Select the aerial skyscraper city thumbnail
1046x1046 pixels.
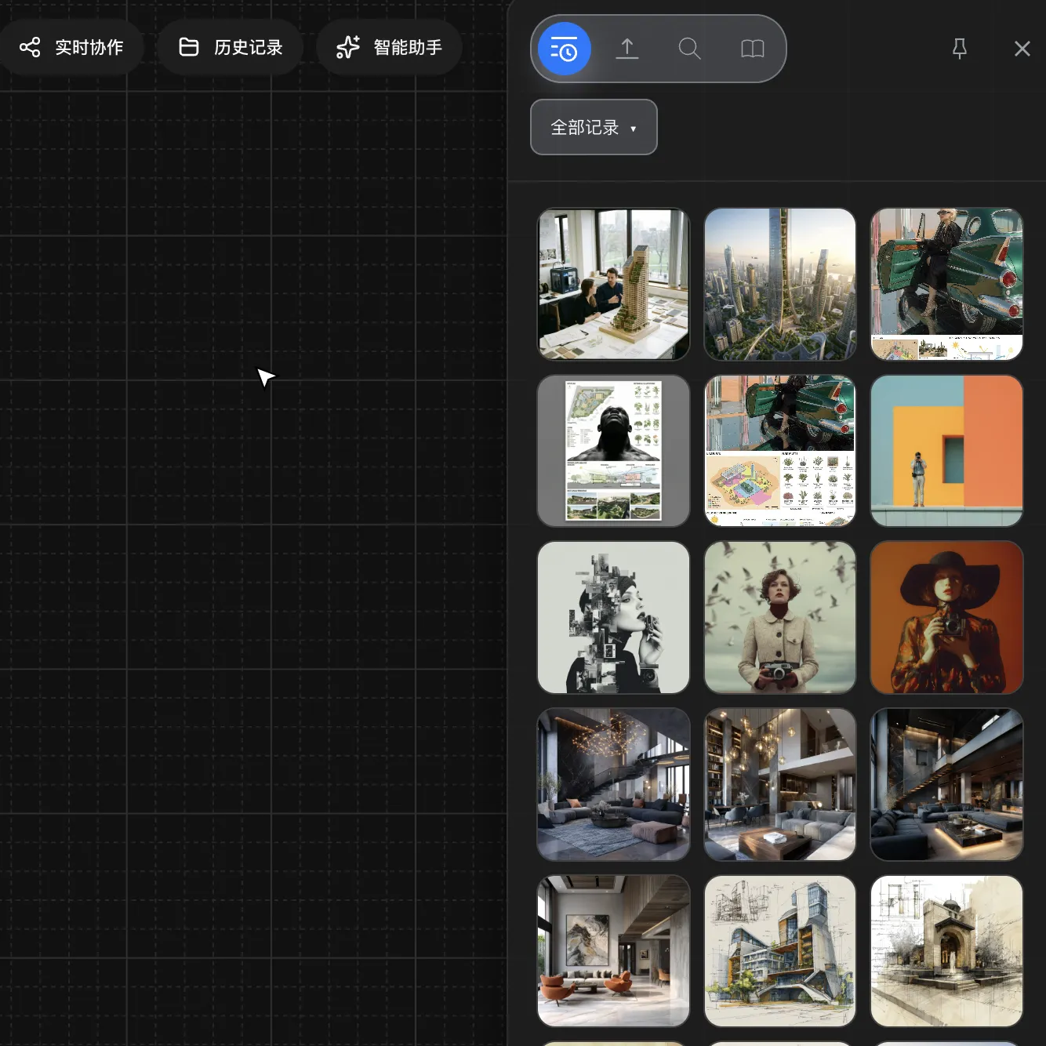coord(780,284)
